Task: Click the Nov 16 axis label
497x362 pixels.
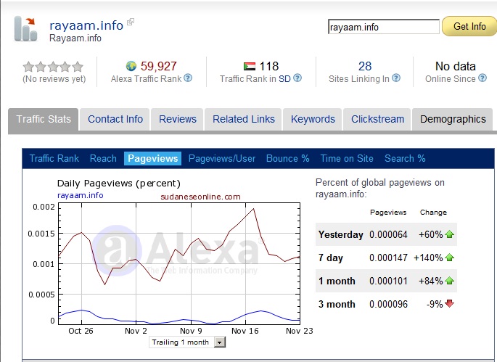Action: tap(245, 331)
